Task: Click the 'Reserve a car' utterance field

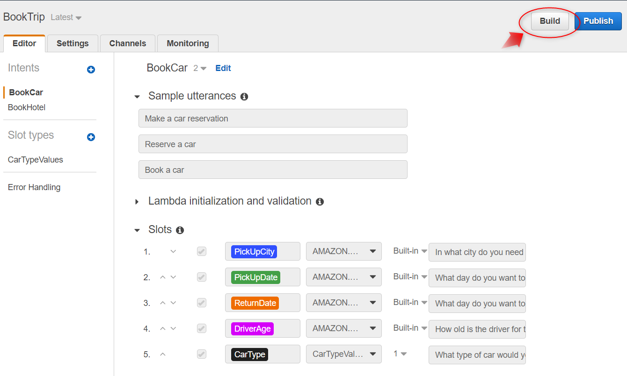Action: click(273, 144)
